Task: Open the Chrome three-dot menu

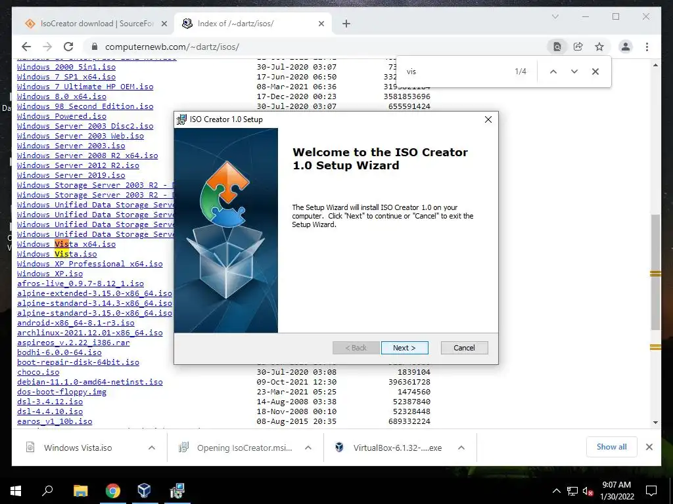Action: pyautogui.click(x=647, y=47)
